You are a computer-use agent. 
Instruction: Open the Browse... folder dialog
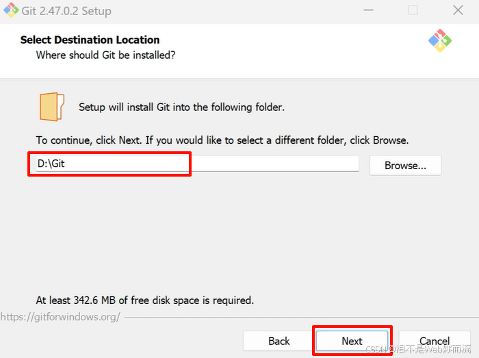[405, 165]
